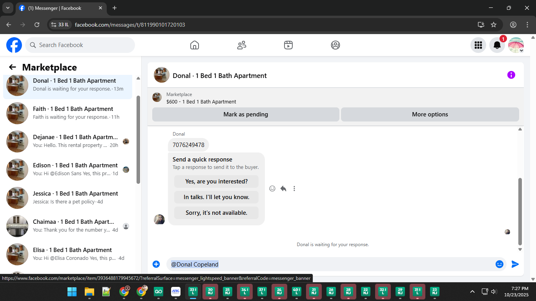Screen dimensions: 536x301
Task: Choose an emoji in the composer
Action: (x=500, y=264)
